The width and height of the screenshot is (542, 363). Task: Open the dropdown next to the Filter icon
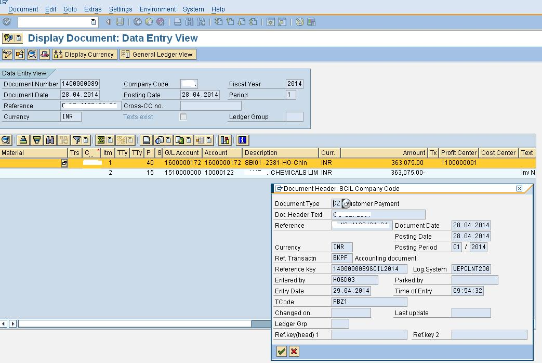click(85, 140)
